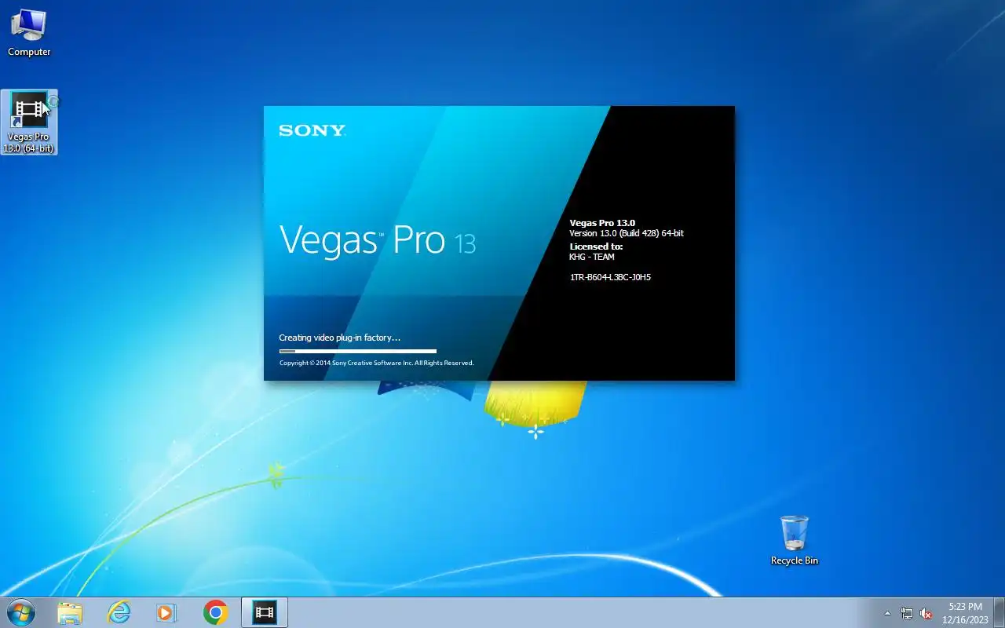Click the Sony copyright notice text
1005x628 pixels.
[x=377, y=363]
